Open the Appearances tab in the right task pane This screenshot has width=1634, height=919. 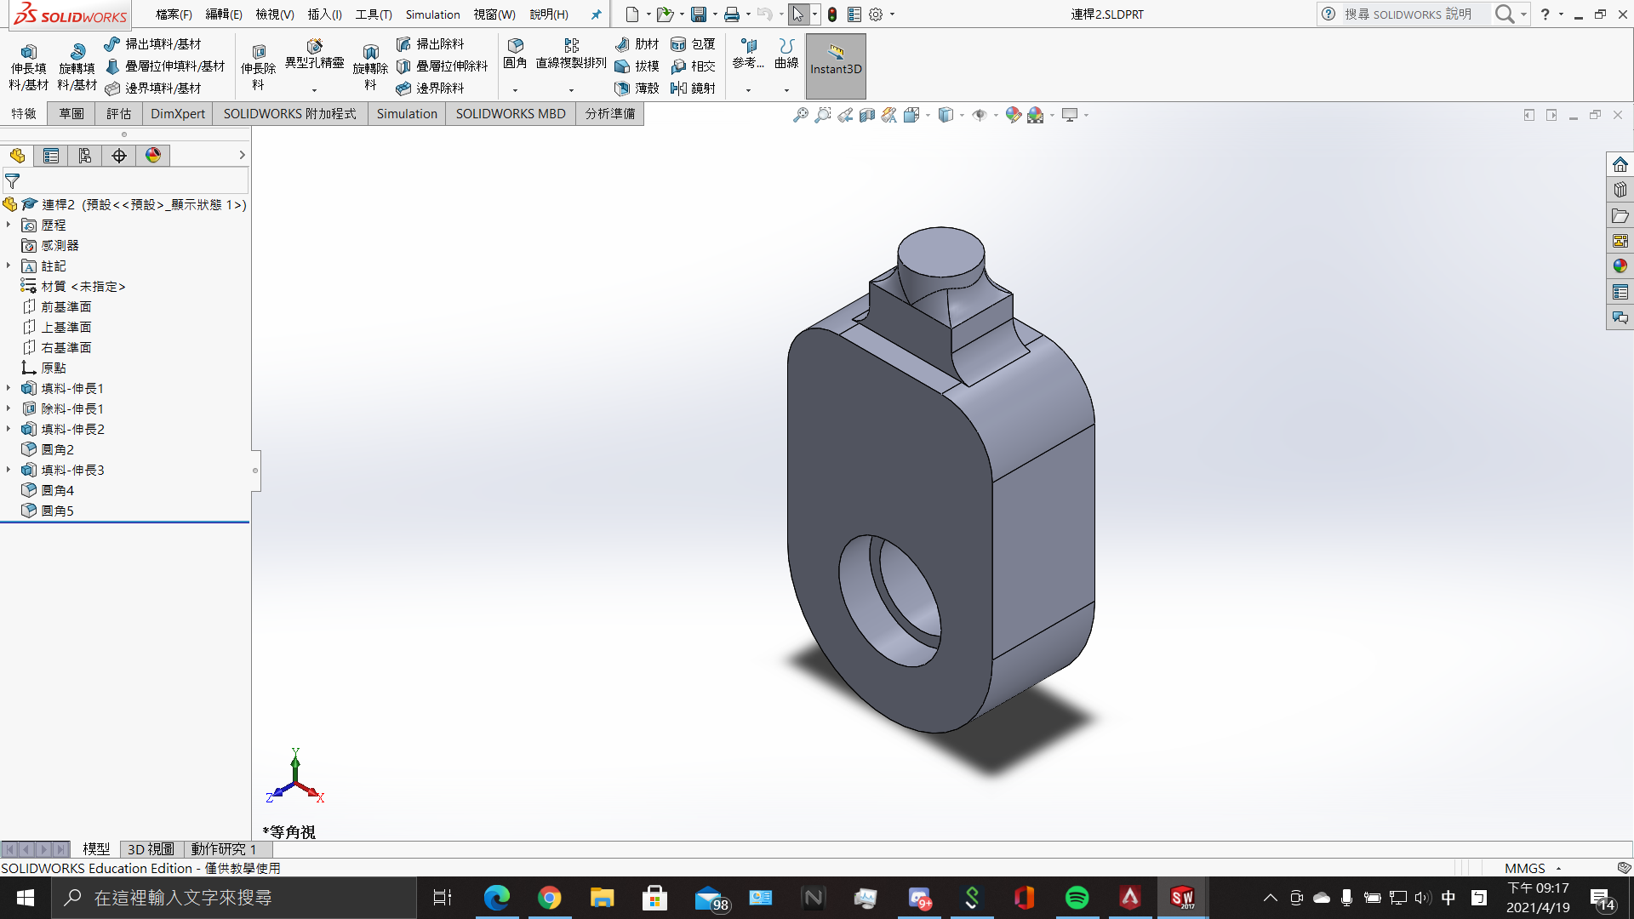(1620, 266)
